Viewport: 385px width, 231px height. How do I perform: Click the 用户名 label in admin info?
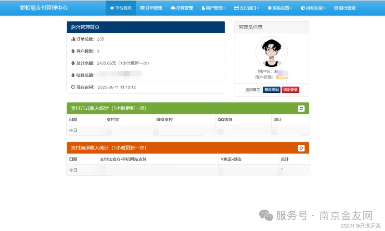tap(265, 71)
